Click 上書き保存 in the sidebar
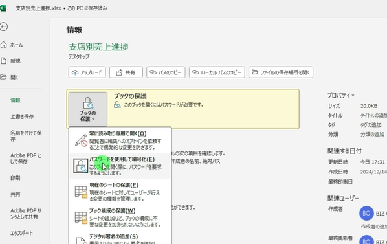This screenshot has width=387, height=244. point(22,116)
